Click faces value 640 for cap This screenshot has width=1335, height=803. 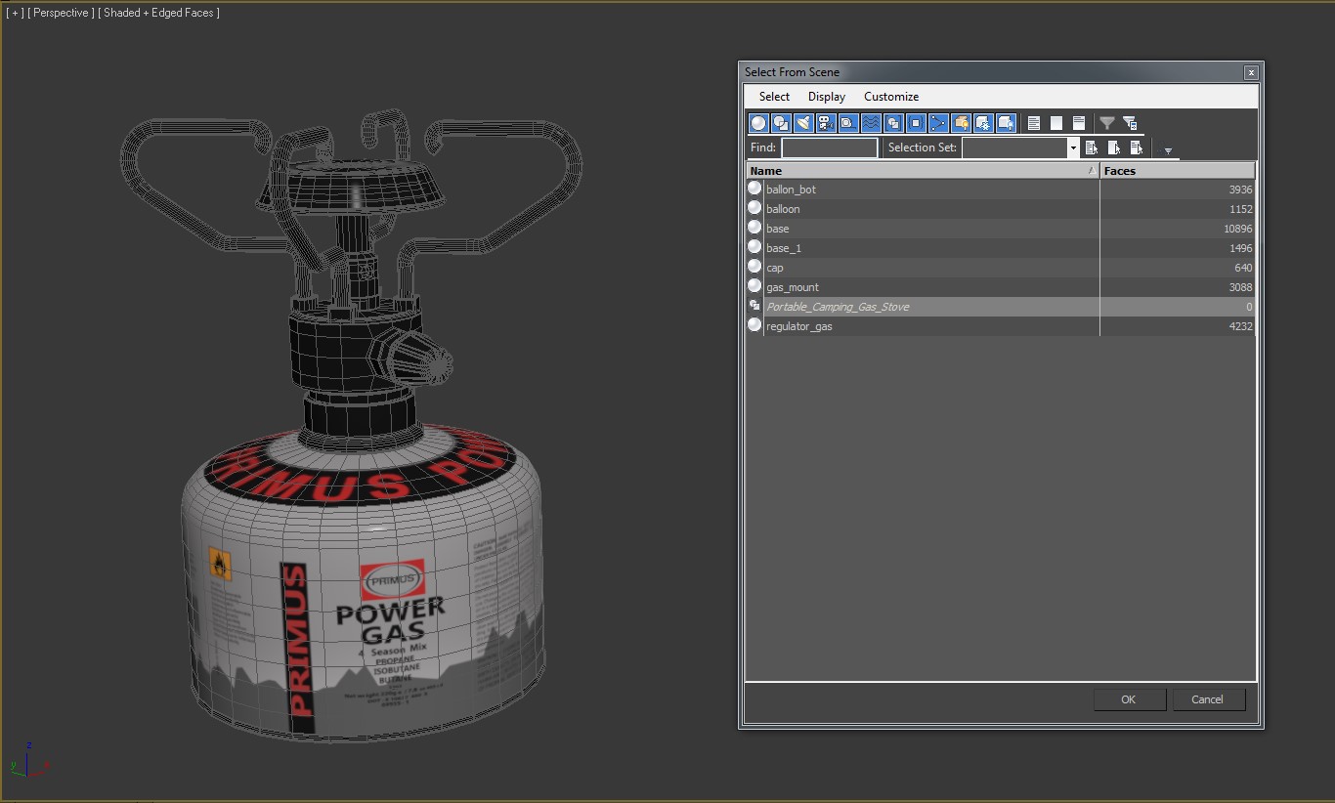[1243, 268]
